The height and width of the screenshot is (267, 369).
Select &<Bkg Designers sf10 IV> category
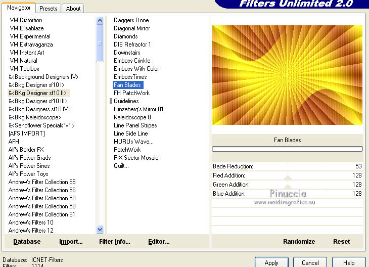coord(39,109)
